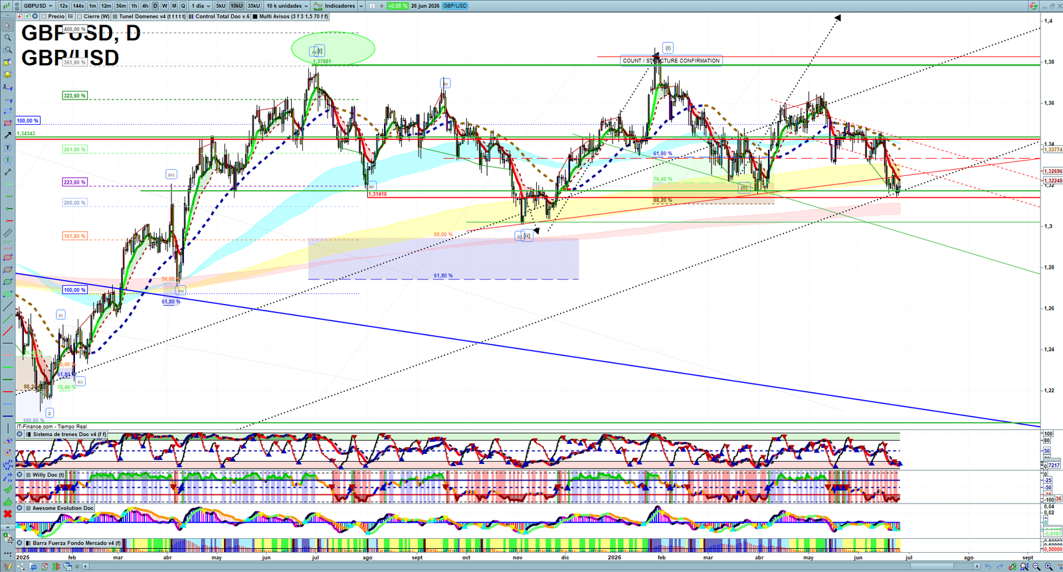The width and height of the screenshot is (1063, 572).
Task: Click the 10kU units button
Action: pyautogui.click(x=237, y=6)
